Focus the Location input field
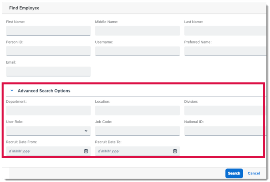270x182 pixels. pyautogui.click(x=137, y=111)
